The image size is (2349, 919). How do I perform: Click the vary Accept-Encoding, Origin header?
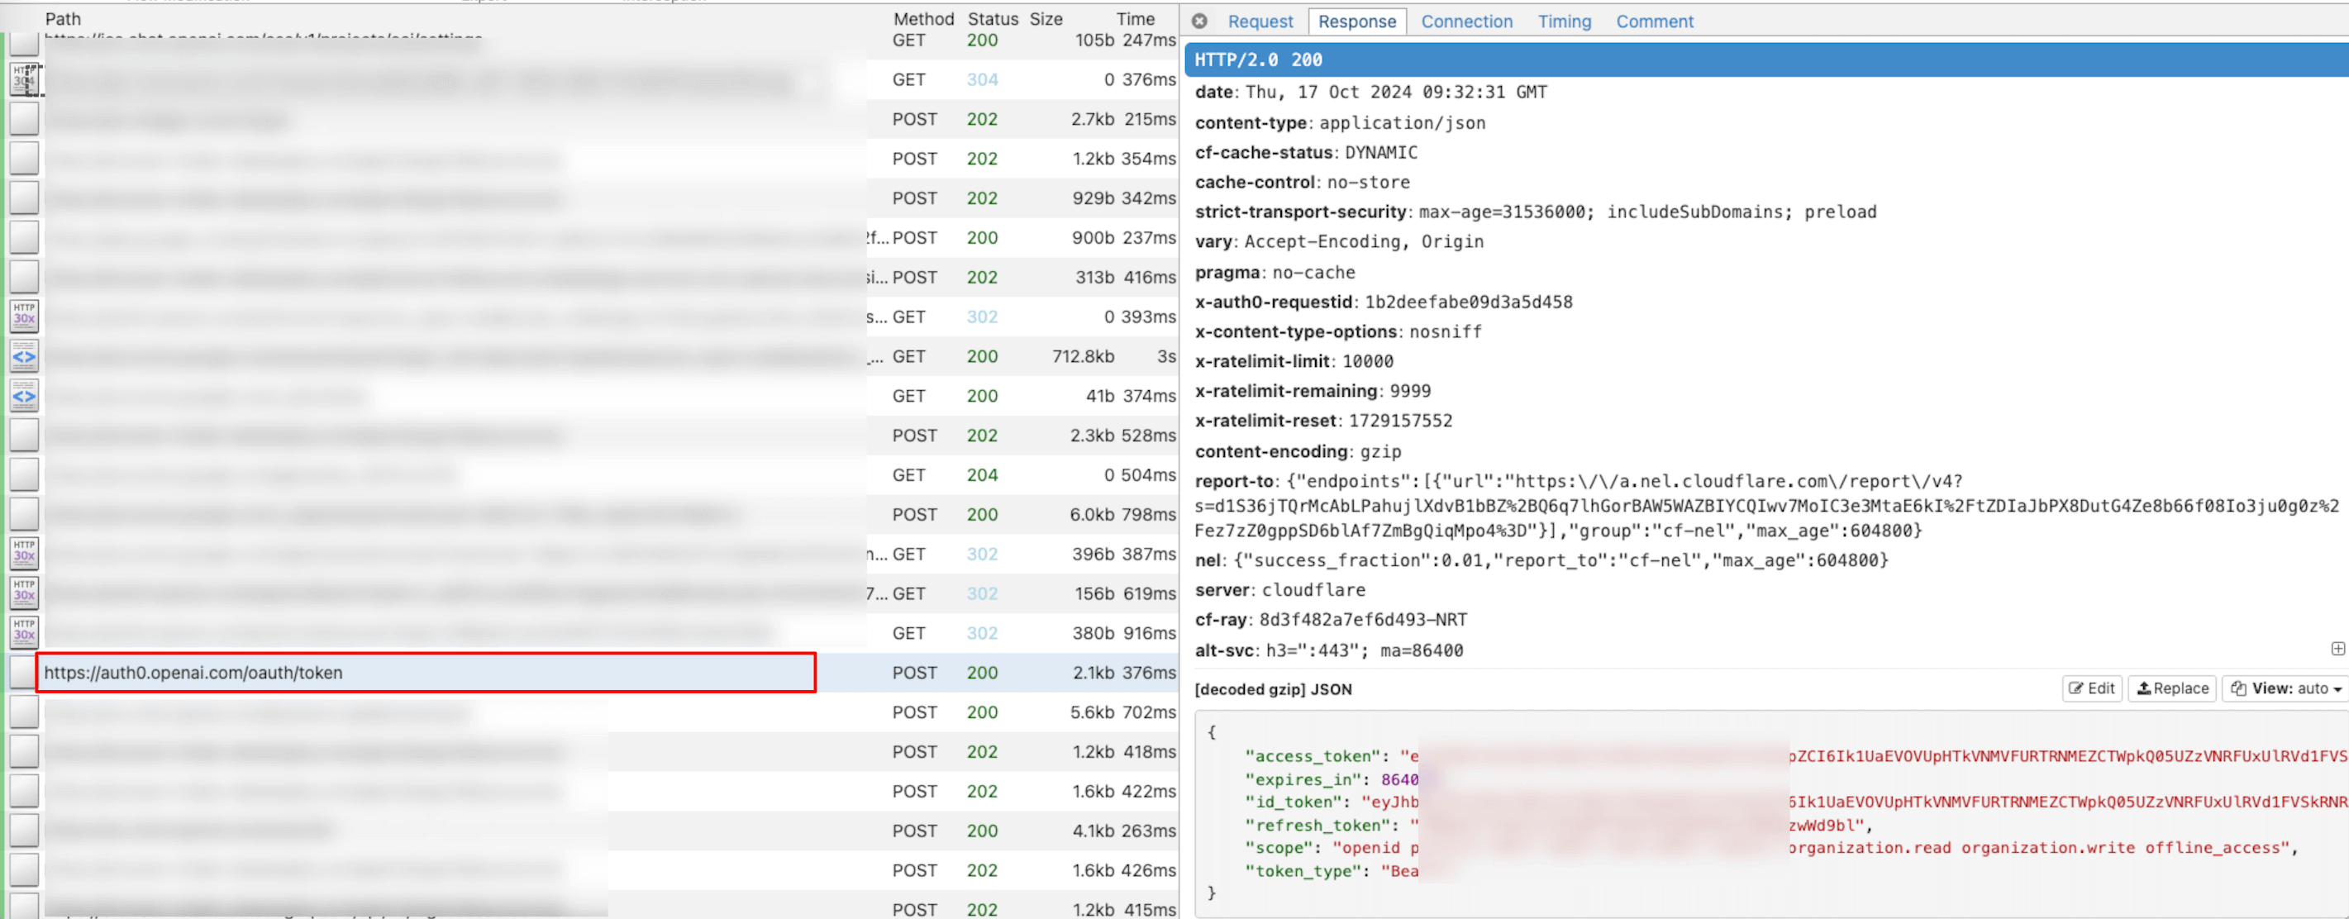(1340, 241)
